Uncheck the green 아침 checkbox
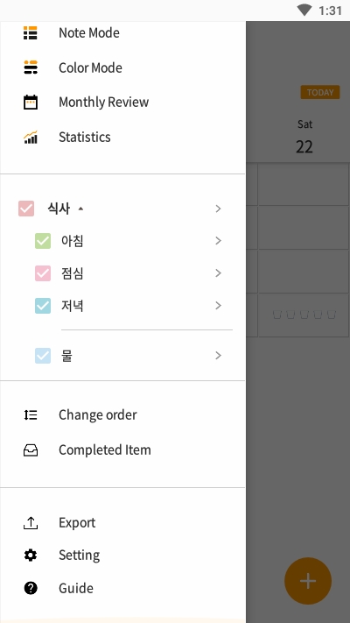The image size is (350, 623). click(43, 241)
